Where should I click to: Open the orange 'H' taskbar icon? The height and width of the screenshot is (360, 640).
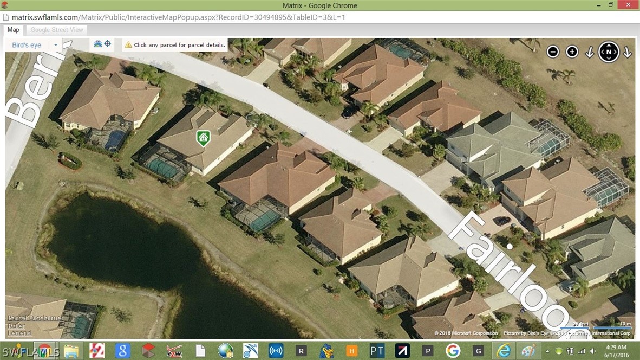point(352,351)
